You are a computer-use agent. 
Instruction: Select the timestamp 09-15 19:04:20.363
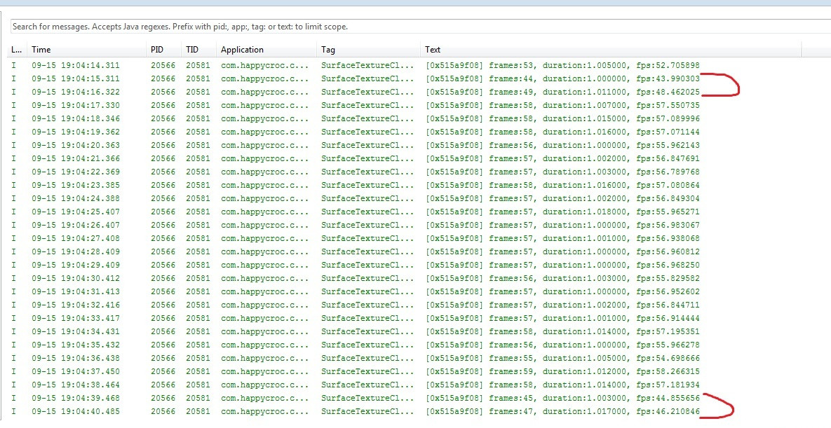pyautogui.click(x=75, y=145)
